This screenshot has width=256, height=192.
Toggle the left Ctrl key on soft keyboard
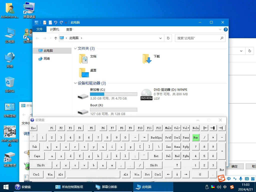point(36,174)
